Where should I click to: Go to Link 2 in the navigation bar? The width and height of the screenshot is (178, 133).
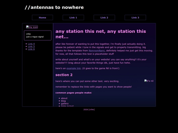point(104,17)
